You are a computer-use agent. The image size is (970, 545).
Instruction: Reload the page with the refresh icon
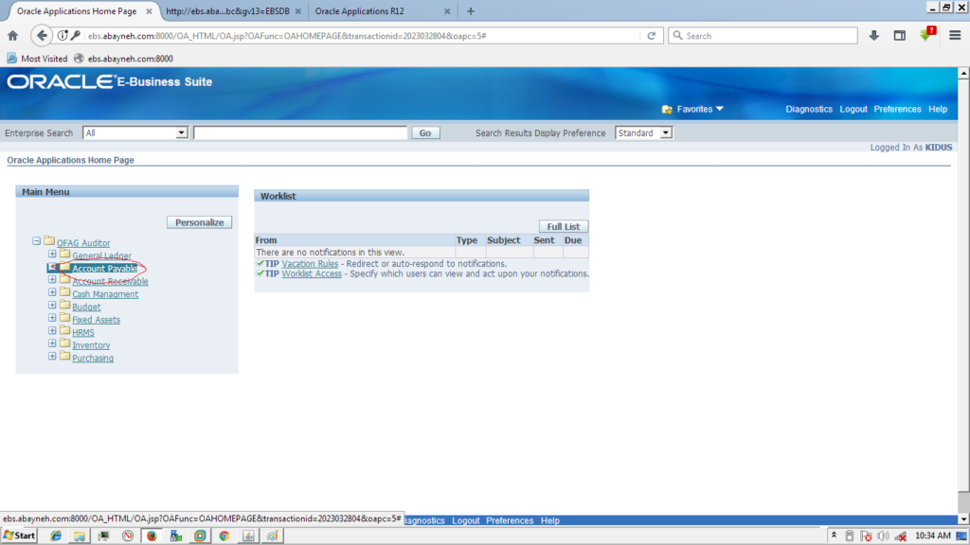[x=652, y=36]
